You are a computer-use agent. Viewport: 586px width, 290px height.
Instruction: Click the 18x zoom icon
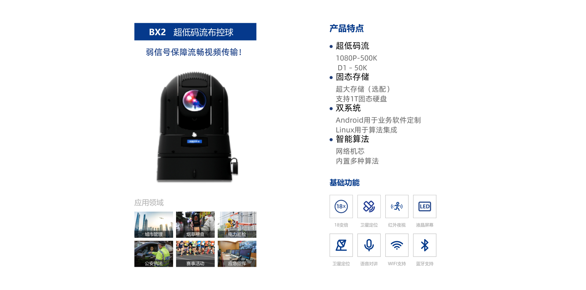(x=341, y=206)
